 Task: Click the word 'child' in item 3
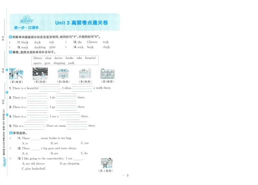pyautogui.click(x=52, y=47)
